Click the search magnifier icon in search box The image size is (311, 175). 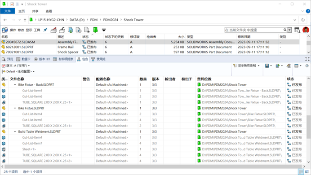pos(285,30)
